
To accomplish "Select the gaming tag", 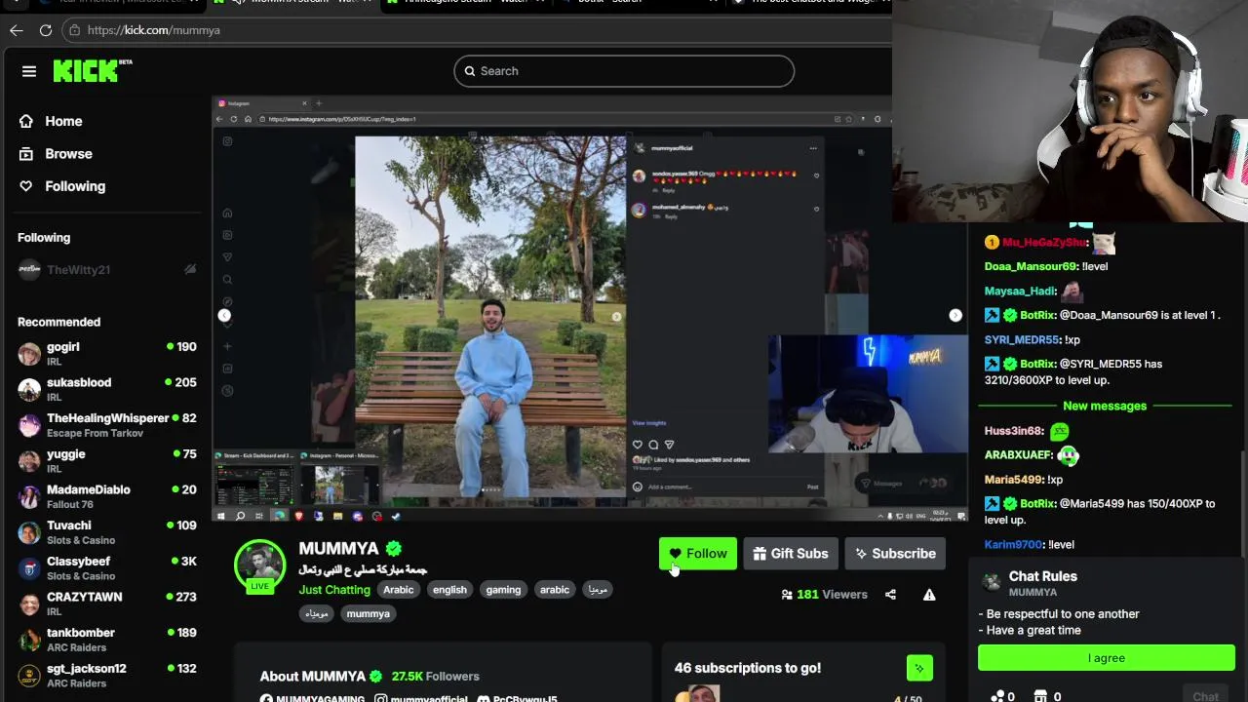I will point(503,590).
